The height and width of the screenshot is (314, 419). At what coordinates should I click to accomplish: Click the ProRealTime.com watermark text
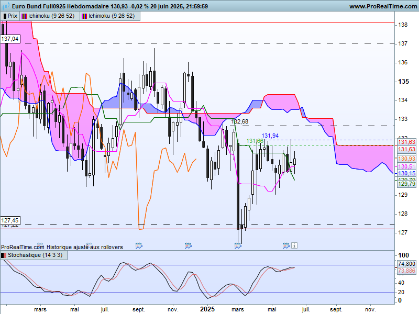23,247
